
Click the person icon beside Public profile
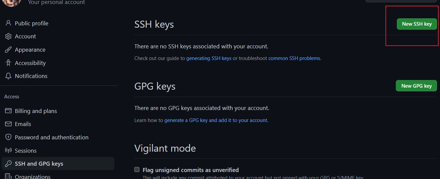[8, 23]
